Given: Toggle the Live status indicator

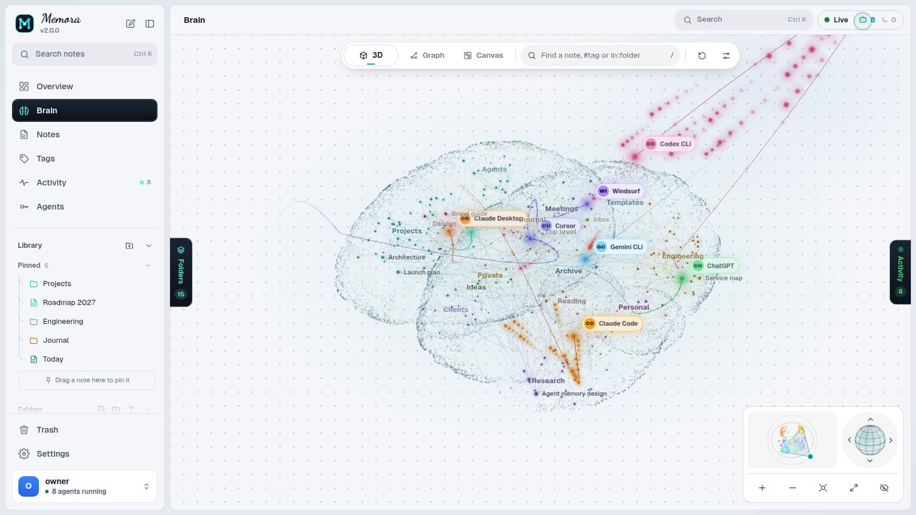Looking at the screenshot, I should click(x=836, y=19).
